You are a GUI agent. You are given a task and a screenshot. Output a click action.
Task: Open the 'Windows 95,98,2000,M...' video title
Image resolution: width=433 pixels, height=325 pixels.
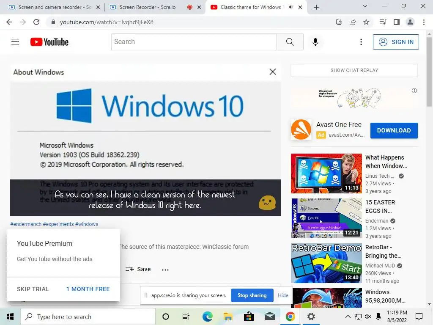pos(386,296)
